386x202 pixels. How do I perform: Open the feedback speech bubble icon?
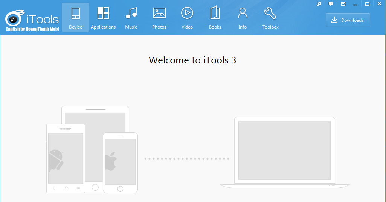click(331, 4)
